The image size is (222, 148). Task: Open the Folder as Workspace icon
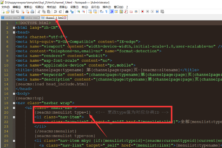[x=131, y=12]
